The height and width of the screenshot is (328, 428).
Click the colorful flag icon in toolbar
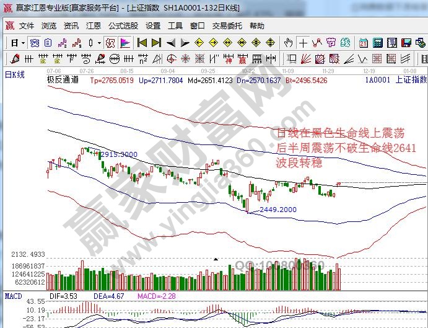coord(125,43)
